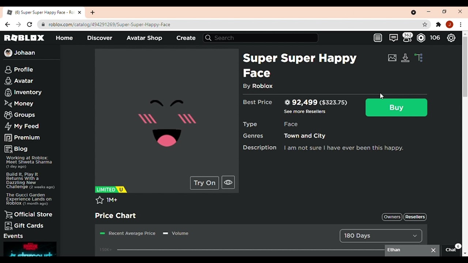This screenshot has height=263, width=468.
Task: Click the tree hierarchy icon beside title
Action: (419, 58)
